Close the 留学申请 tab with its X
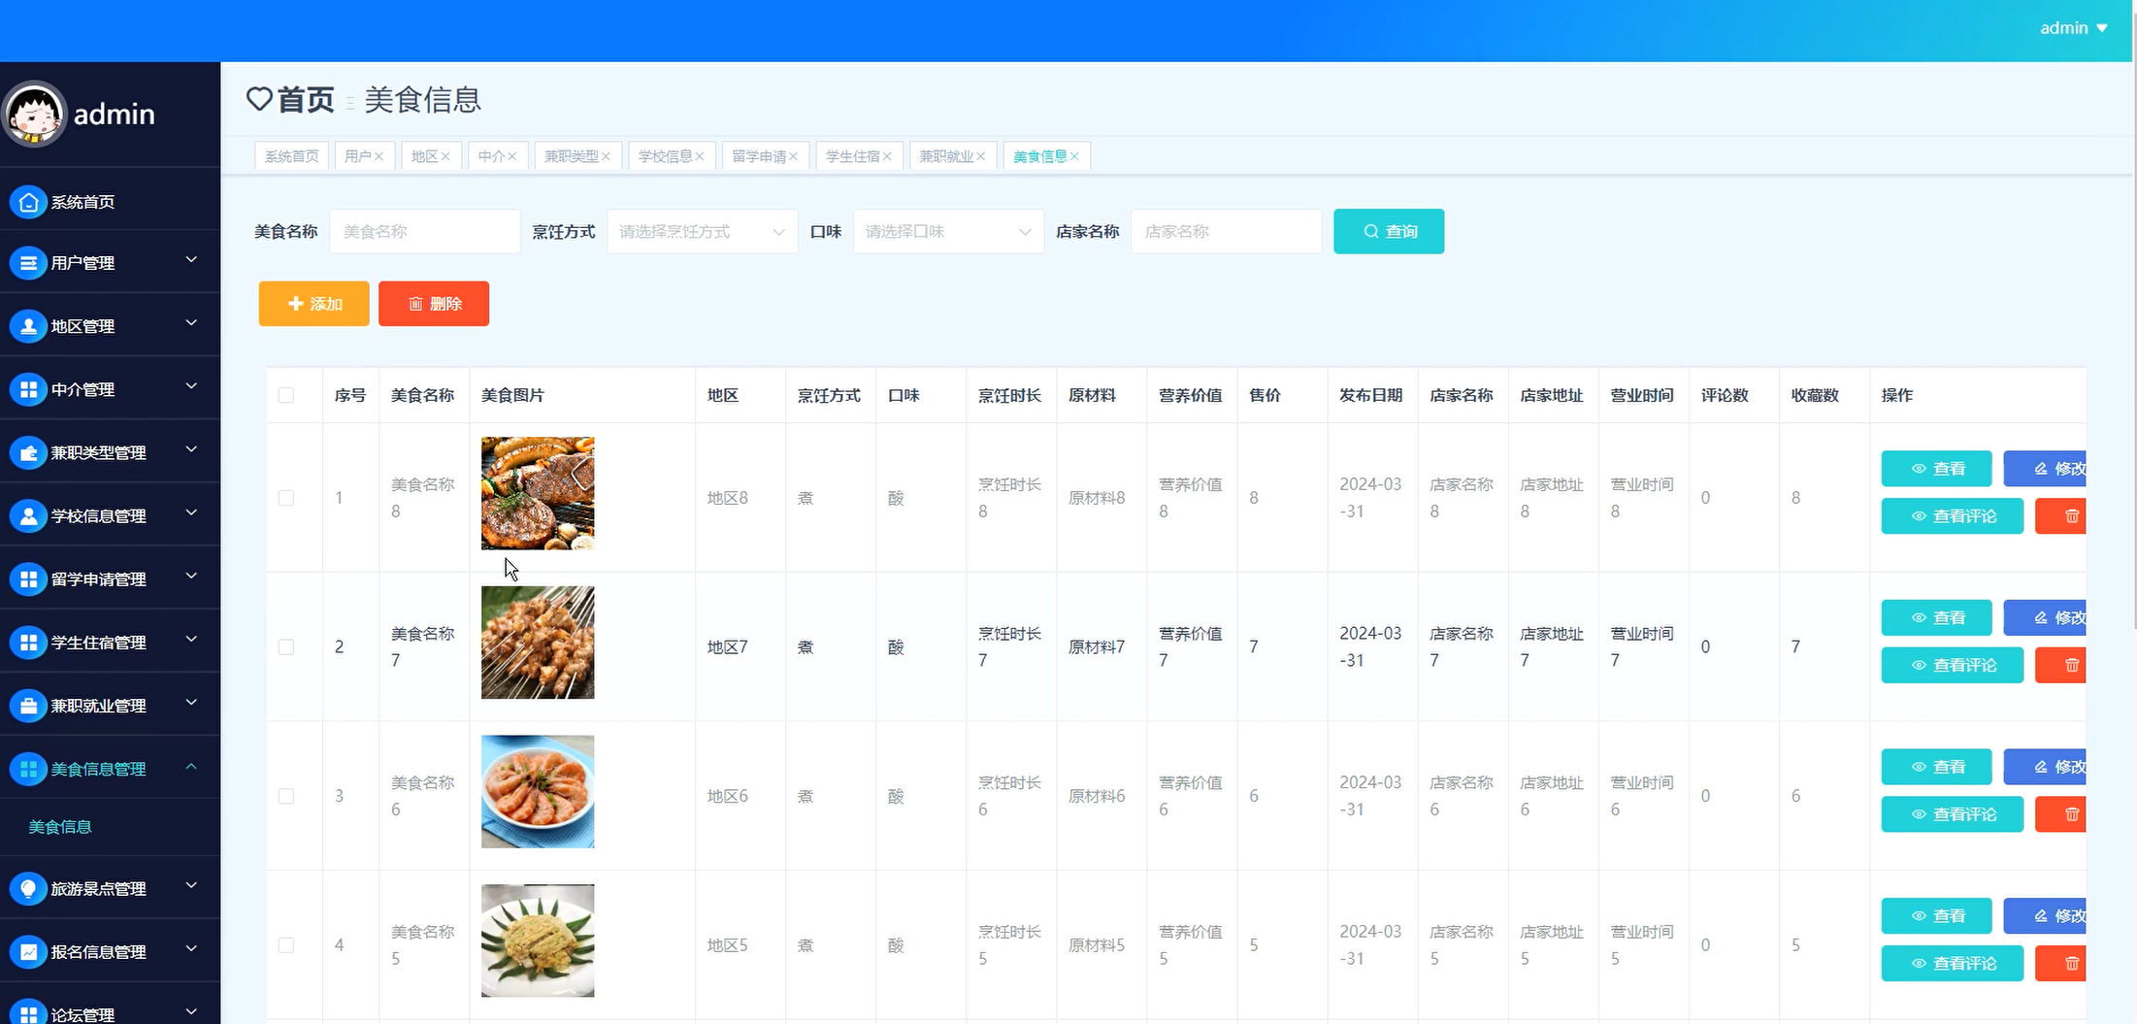This screenshot has width=2137, height=1024. pyautogui.click(x=793, y=156)
